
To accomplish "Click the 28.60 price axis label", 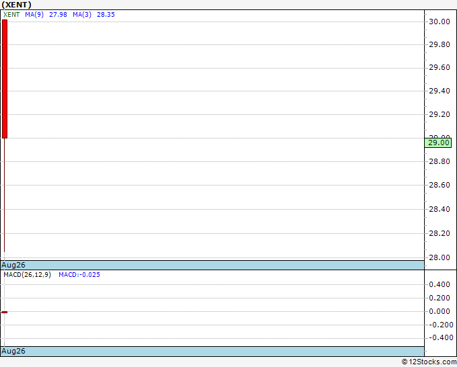I will (440, 185).
